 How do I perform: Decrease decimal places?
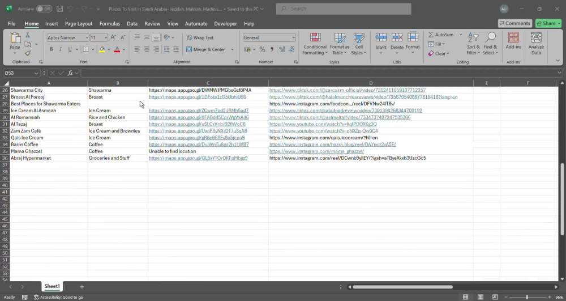click(x=291, y=49)
